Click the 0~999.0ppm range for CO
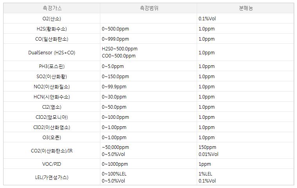The image size is (297, 188). [115, 39]
